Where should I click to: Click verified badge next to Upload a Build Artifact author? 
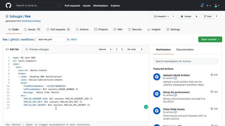(x=175, y=78)
